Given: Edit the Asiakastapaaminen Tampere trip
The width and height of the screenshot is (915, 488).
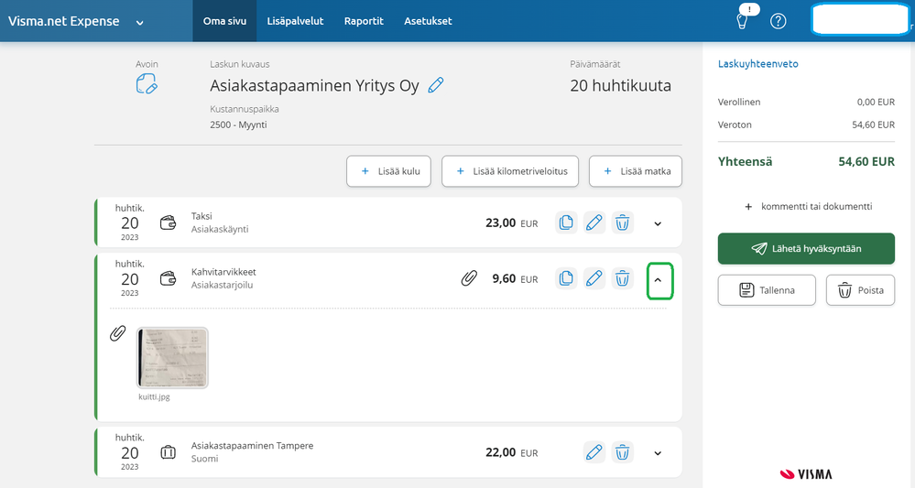Looking at the screenshot, I should click(594, 452).
